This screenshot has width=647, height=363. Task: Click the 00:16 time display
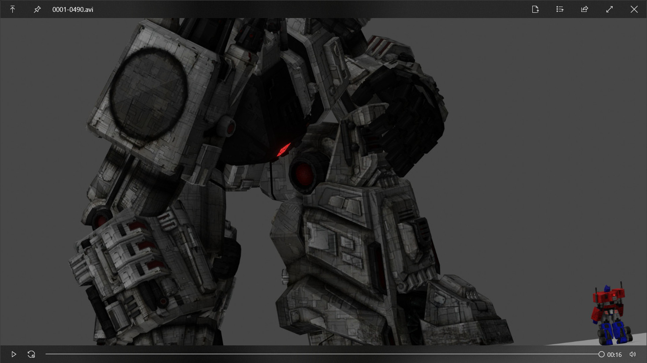[x=614, y=355]
